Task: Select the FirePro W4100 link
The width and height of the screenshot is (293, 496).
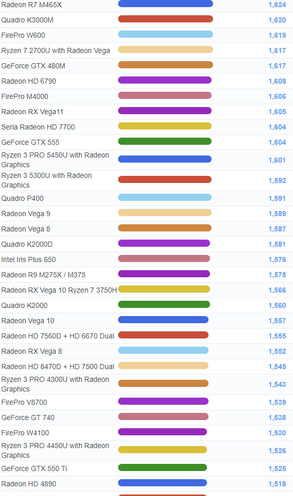Action: [25, 433]
